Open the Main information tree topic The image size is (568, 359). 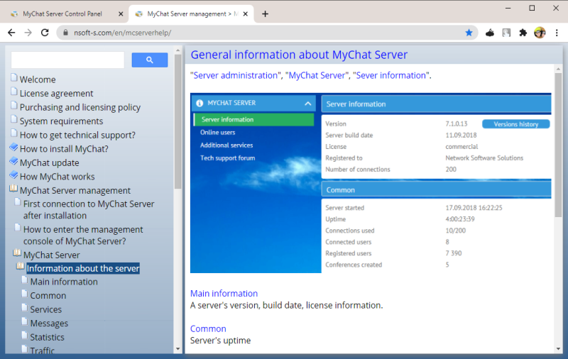[x=64, y=282]
